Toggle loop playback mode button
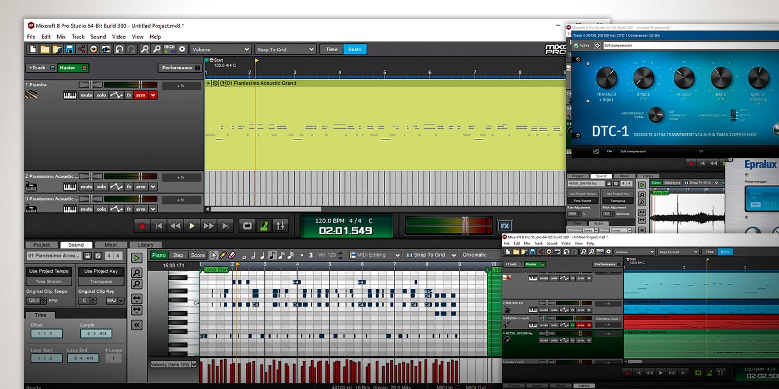Viewport: 779px width, 389px height. point(247,226)
